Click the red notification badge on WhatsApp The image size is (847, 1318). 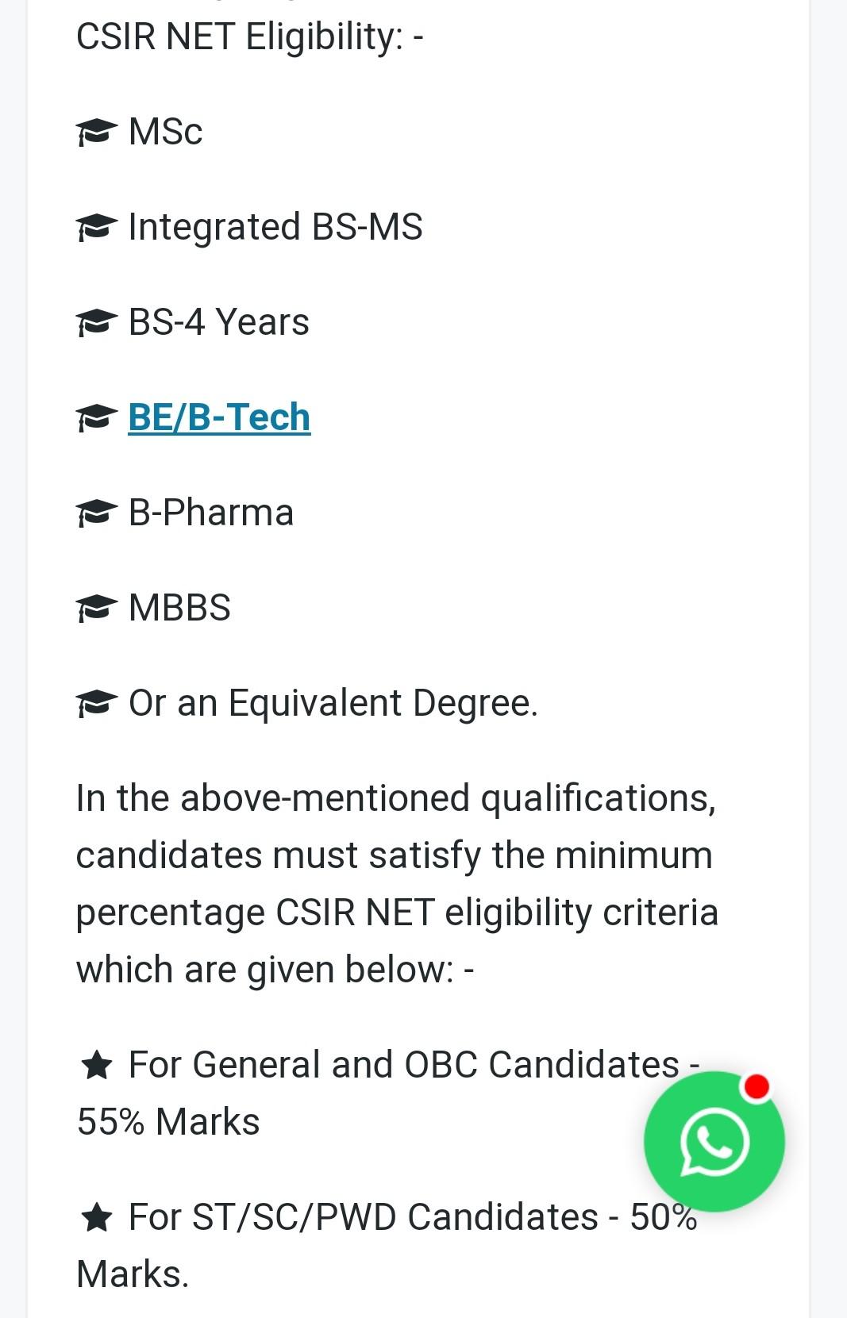pyautogui.click(x=757, y=1086)
